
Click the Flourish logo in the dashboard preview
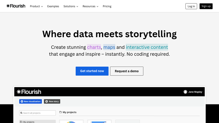coord(29,92)
